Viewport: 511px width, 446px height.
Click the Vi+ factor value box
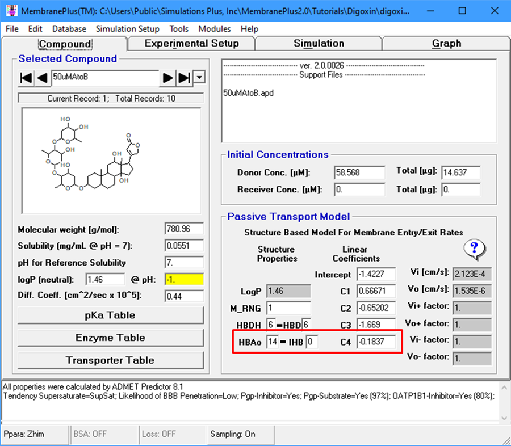click(472, 308)
